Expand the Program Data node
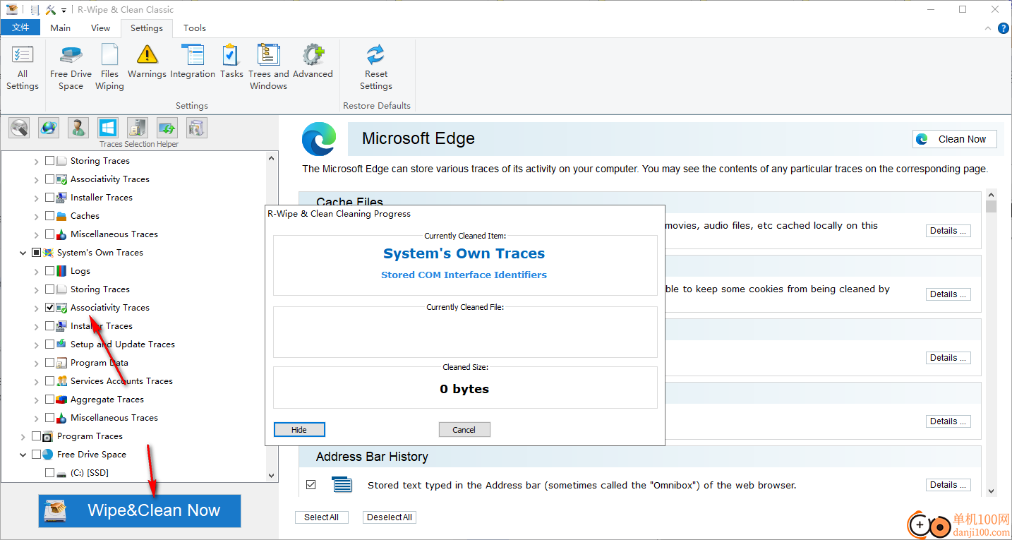 click(x=37, y=363)
